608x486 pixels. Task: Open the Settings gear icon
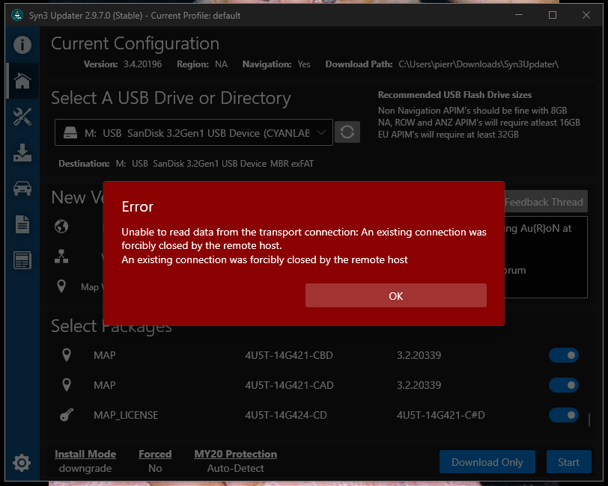pyautogui.click(x=22, y=462)
